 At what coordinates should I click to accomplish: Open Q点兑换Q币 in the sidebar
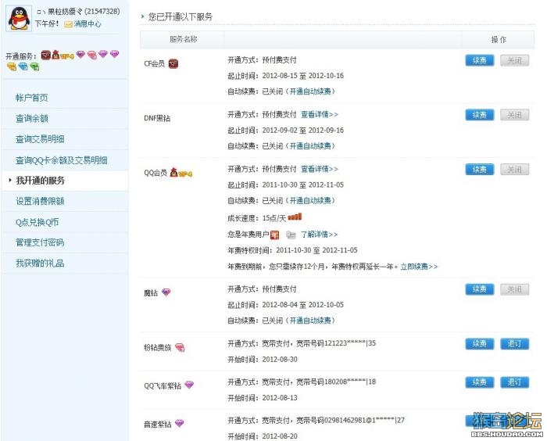click(37, 222)
